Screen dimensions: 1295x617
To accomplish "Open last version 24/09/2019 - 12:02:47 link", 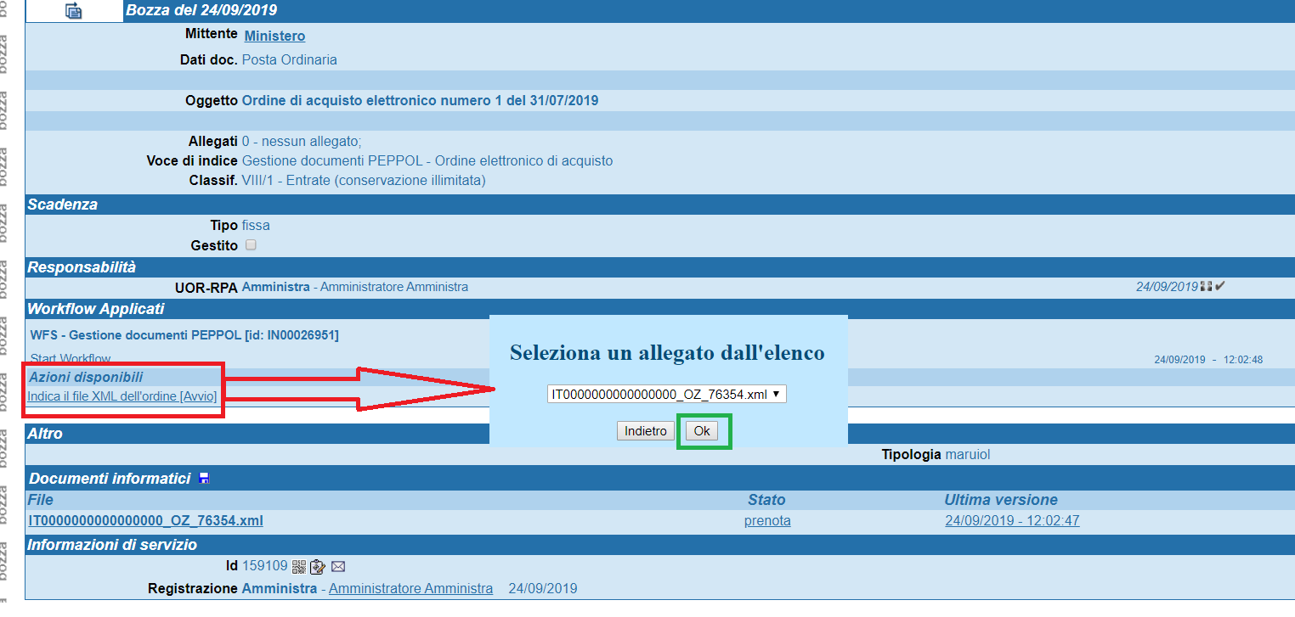I will (1012, 520).
